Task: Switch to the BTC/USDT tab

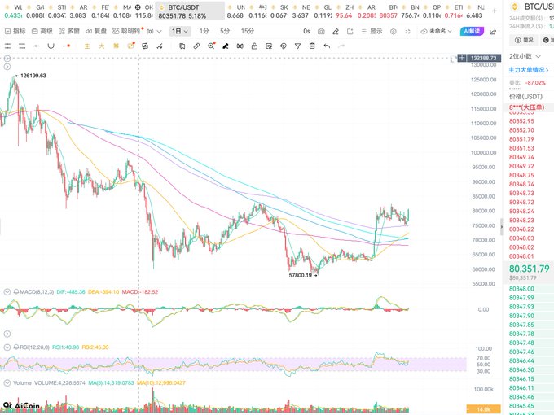Action: tap(190, 11)
